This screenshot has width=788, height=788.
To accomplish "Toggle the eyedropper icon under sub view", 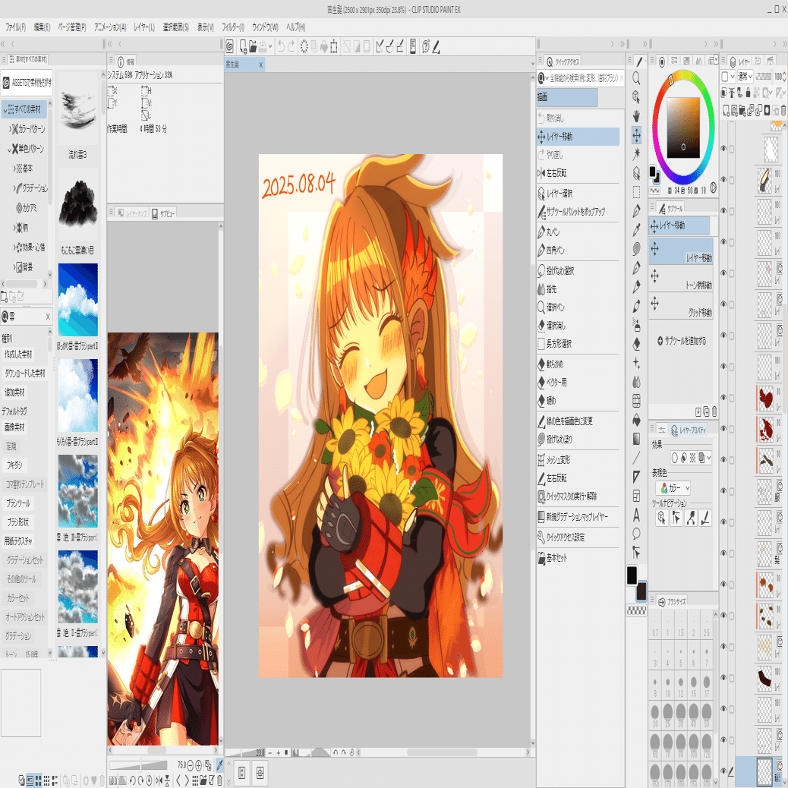I will [x=219, y=765].
